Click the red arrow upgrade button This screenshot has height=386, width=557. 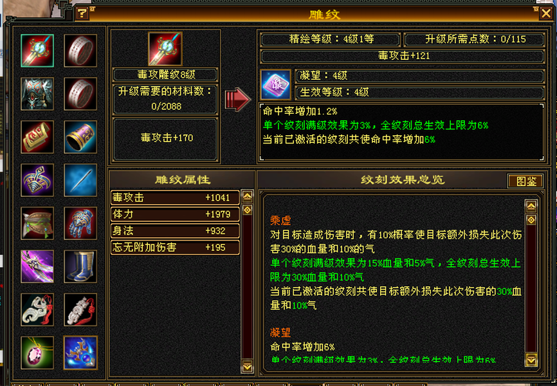click(237, 100)
